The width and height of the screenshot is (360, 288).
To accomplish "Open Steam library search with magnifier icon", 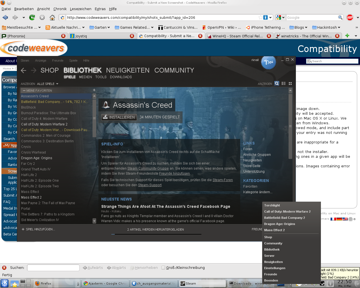I will (x=276, y=83).
